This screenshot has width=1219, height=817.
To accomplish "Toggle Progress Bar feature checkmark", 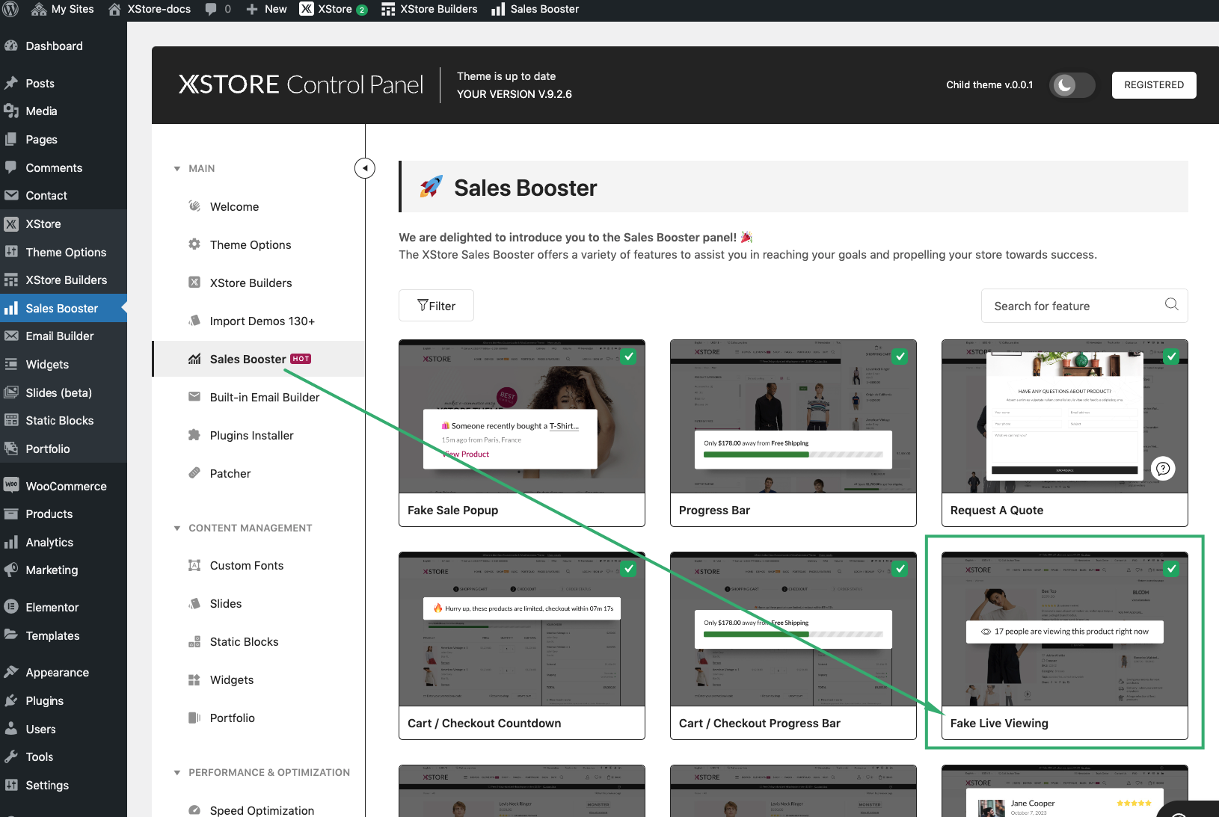I will (900, 357).
